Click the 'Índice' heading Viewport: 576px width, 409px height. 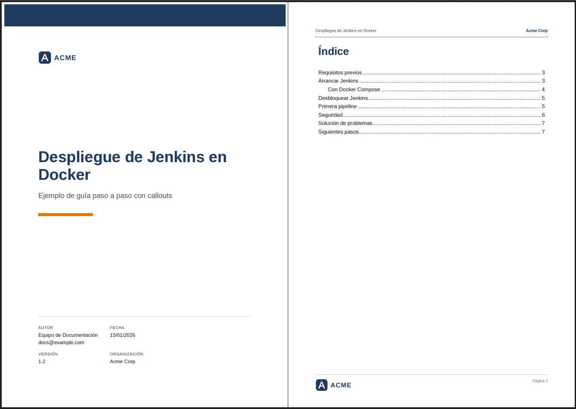[333, 51]
